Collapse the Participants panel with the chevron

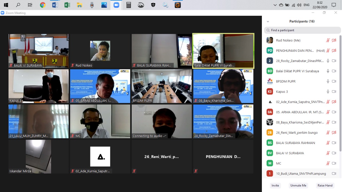(268, 22)
